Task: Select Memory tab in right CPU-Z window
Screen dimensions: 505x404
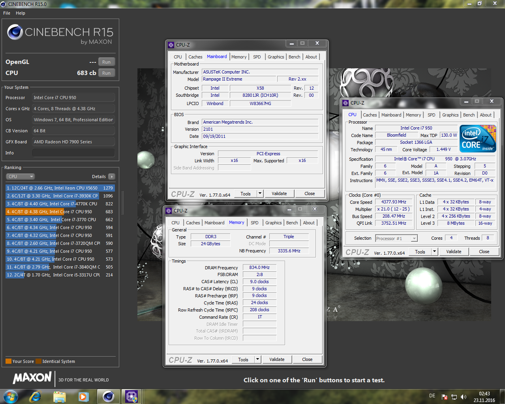Action: [413, 115]
